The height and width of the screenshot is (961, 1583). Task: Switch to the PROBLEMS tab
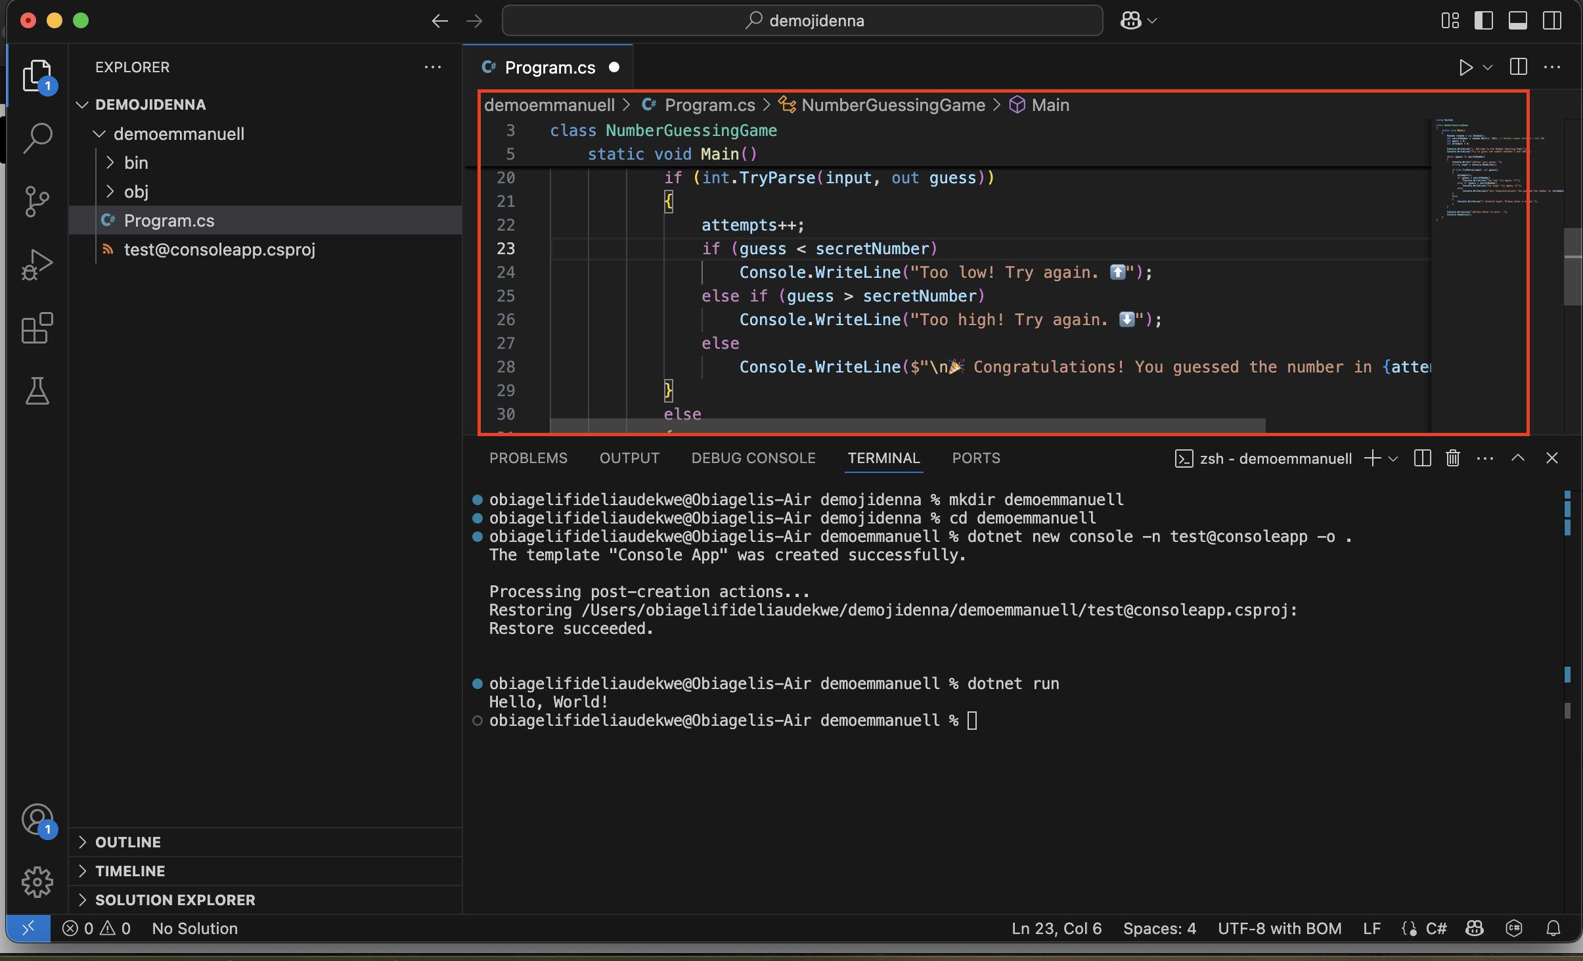coord(528,458)
